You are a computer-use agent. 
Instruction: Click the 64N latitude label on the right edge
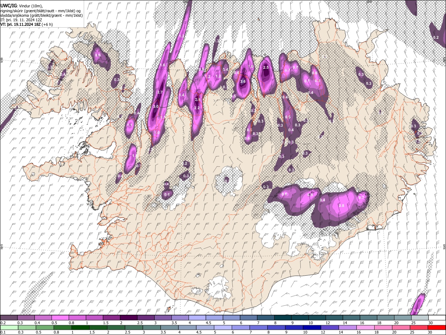(444, 246)
